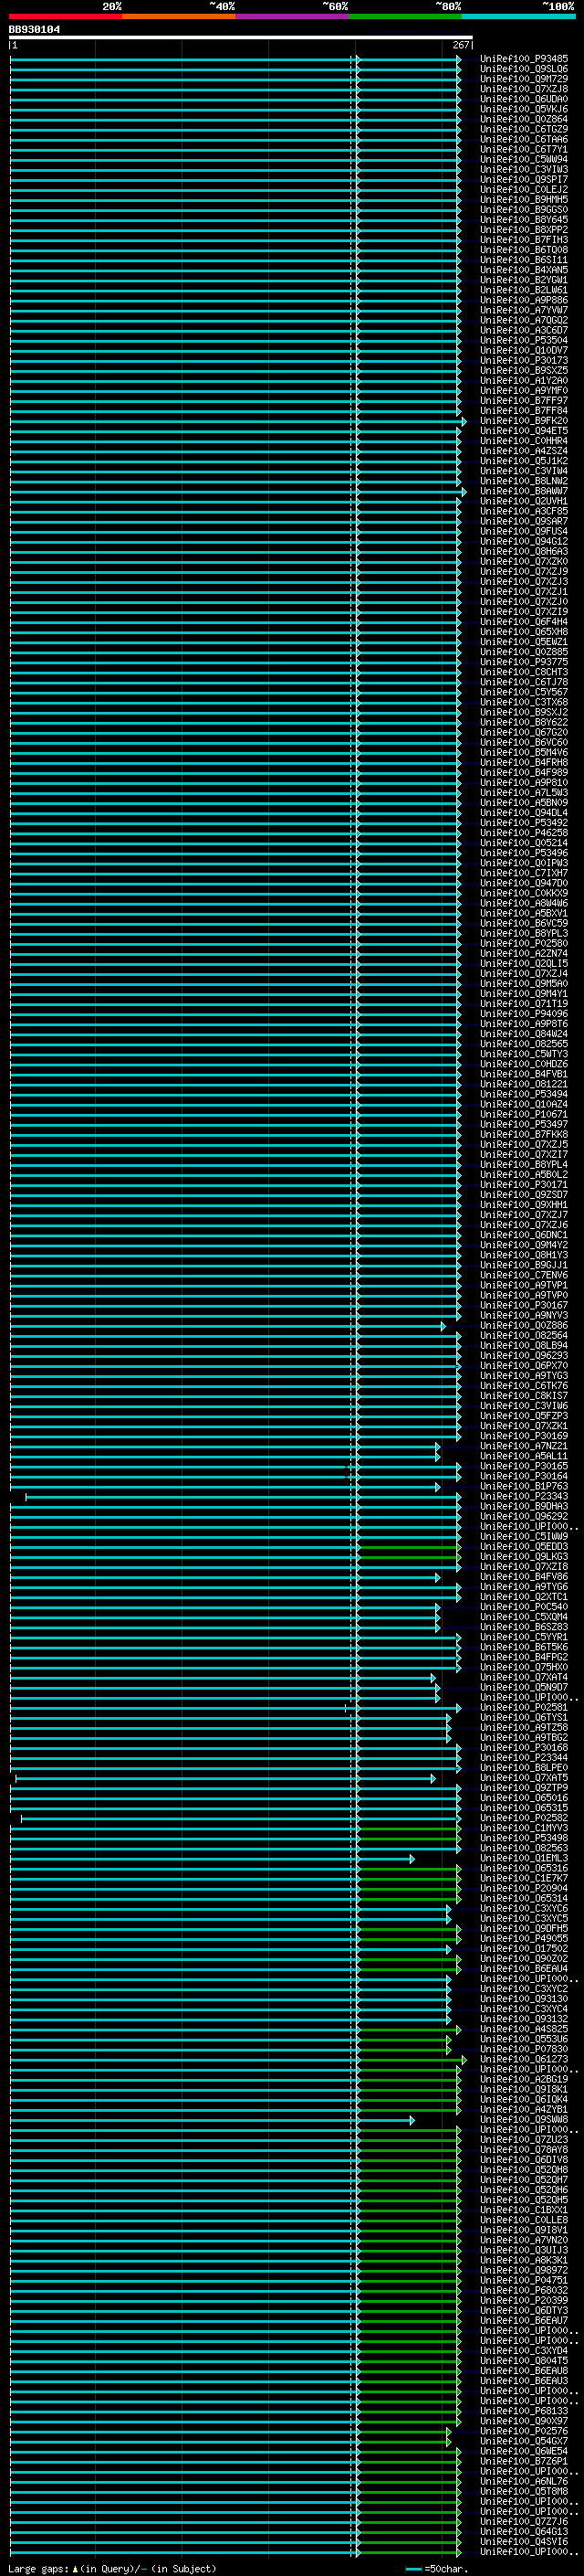Click the red 20% identity legend bar

[x=65, y=16]
